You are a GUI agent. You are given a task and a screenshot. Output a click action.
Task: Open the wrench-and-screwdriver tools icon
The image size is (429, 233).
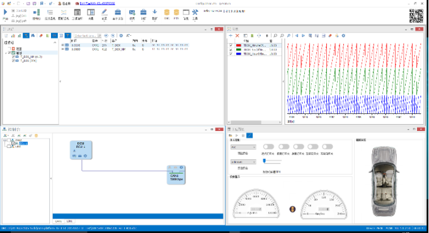pyautogui.click(x=195, y=13)
